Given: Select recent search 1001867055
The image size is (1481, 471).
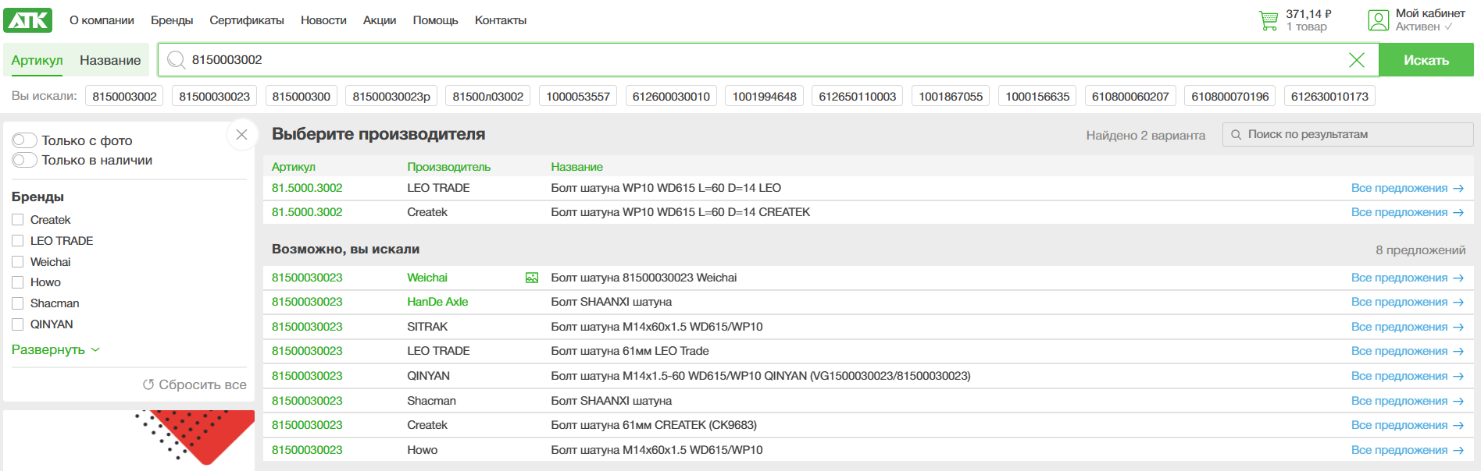Looking at the screenshot, I should click(x=951, y=97).
